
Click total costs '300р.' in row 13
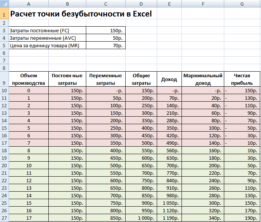click(x=141, y=113)
